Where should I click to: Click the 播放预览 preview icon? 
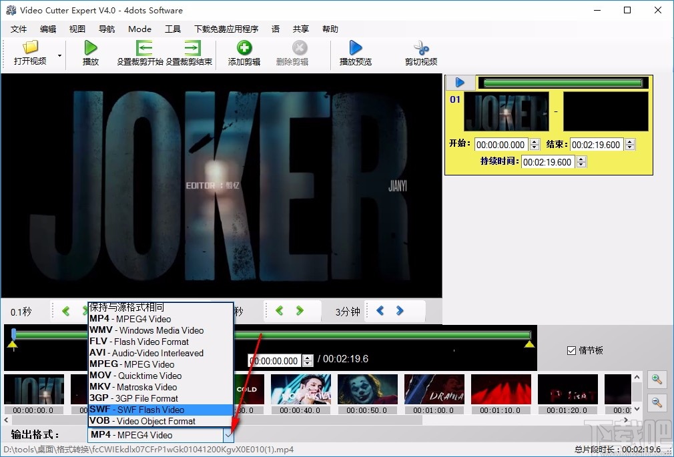click(356, 49)
